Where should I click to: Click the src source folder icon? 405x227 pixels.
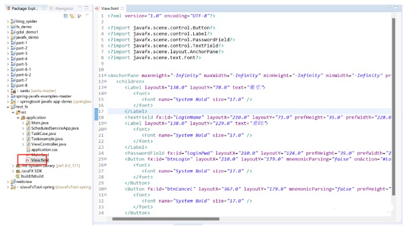tap(18, 112)
